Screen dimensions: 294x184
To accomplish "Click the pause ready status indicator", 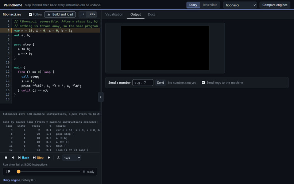I will (89, 172).
